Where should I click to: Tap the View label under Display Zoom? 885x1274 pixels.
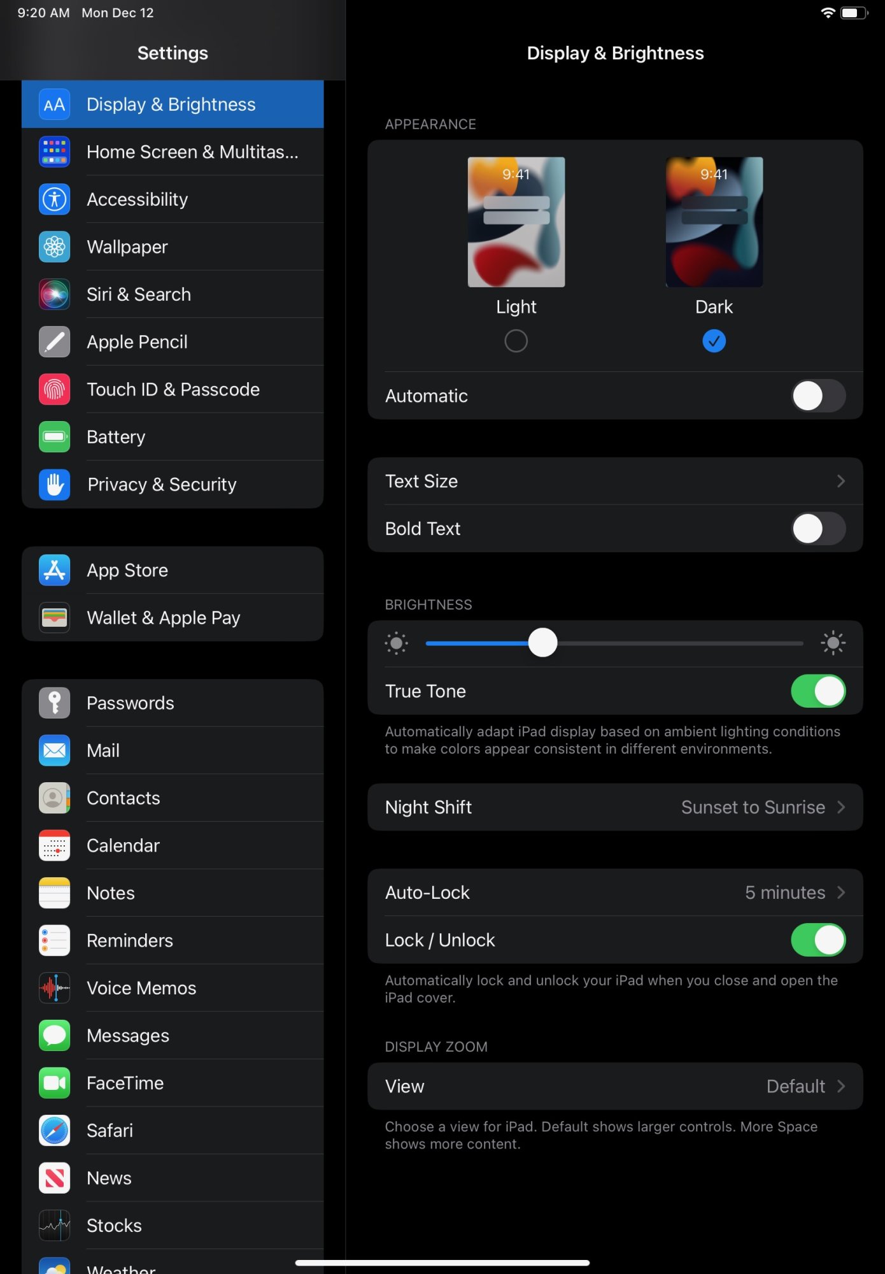coord(405,1086)
